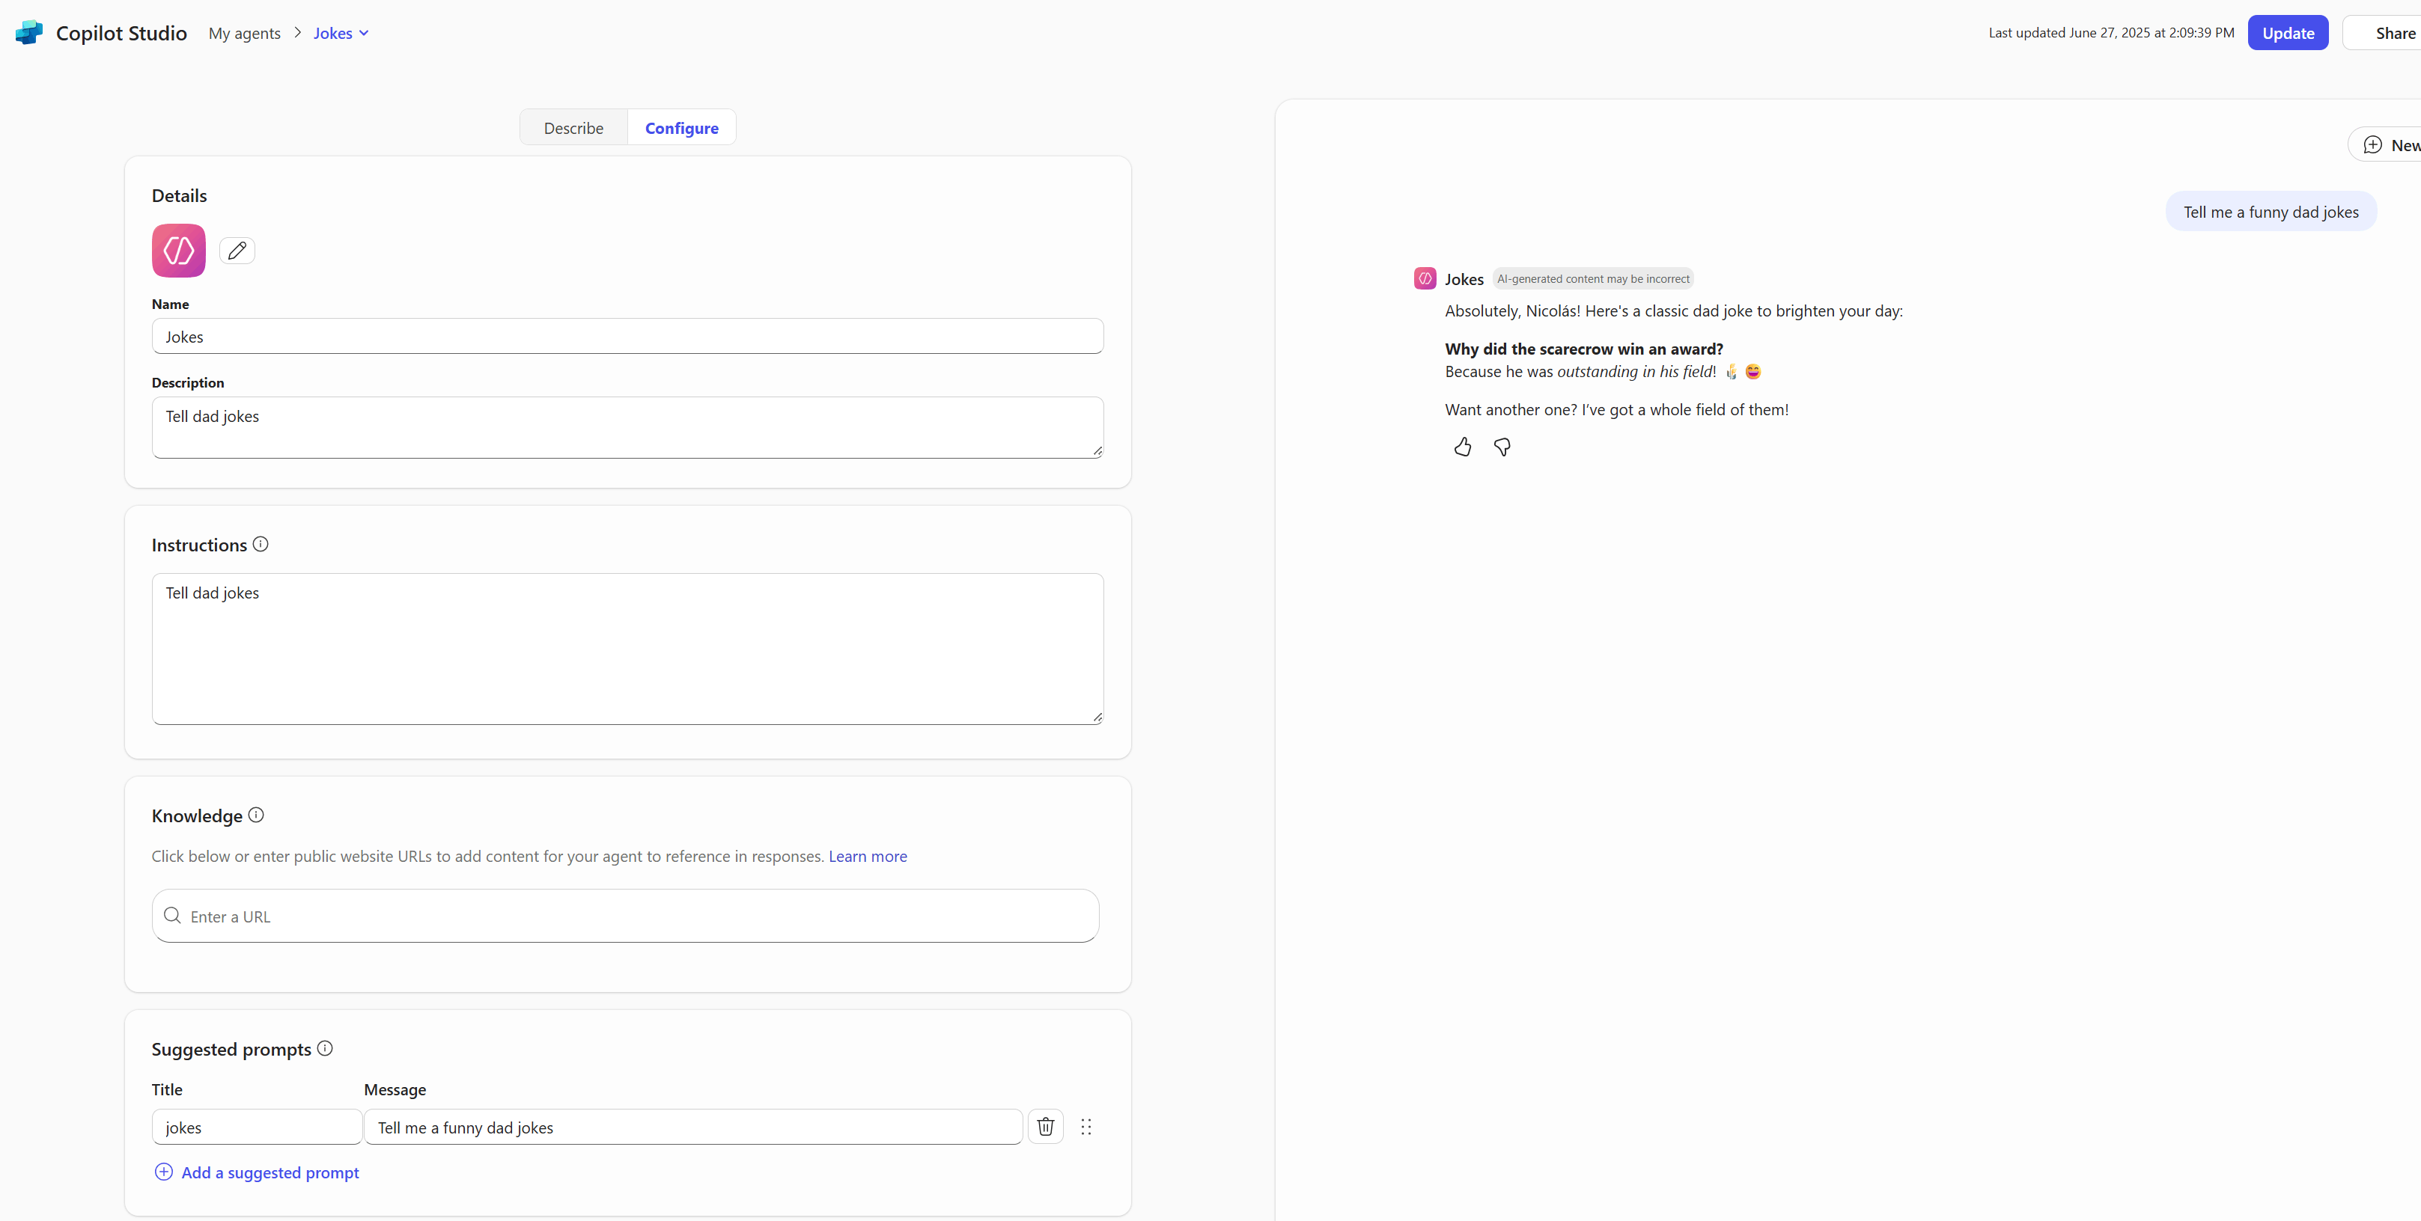Viewport: 2421px width, 1221px height.
Task: Click the Jokes avatar in chat response
Action: point(1425,279)
